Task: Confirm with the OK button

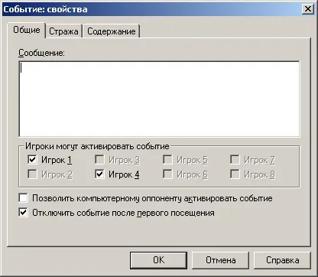Action: click(158, 260)
